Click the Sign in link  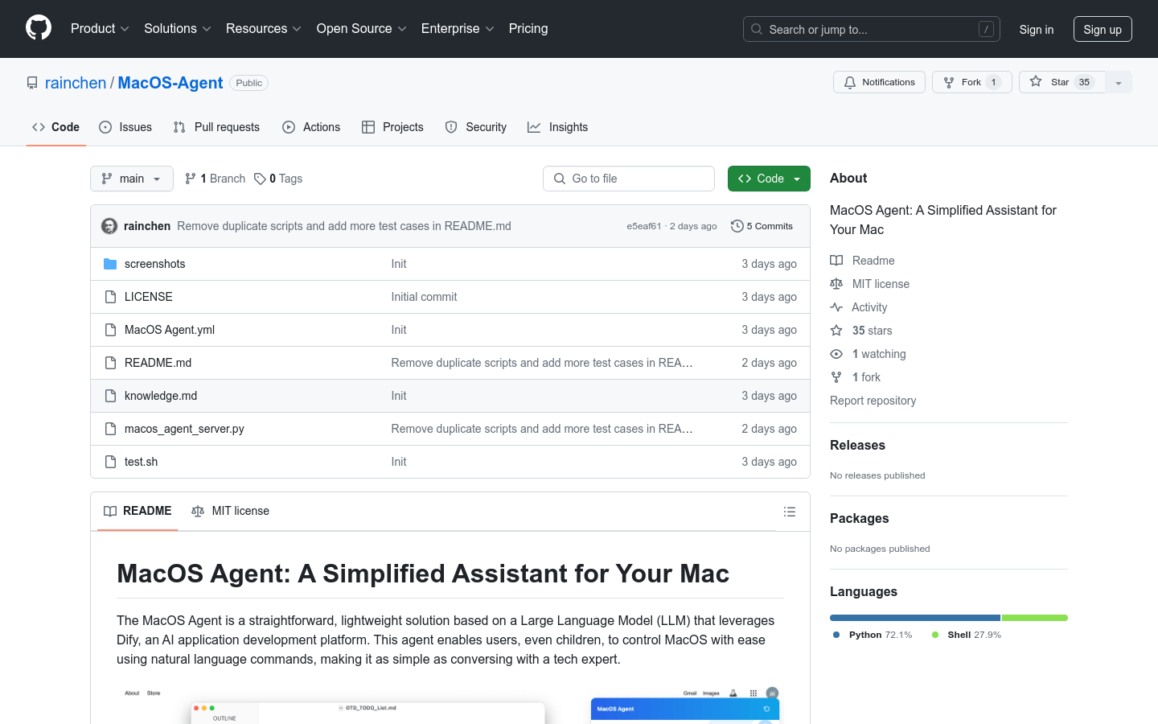[1037, 29]
